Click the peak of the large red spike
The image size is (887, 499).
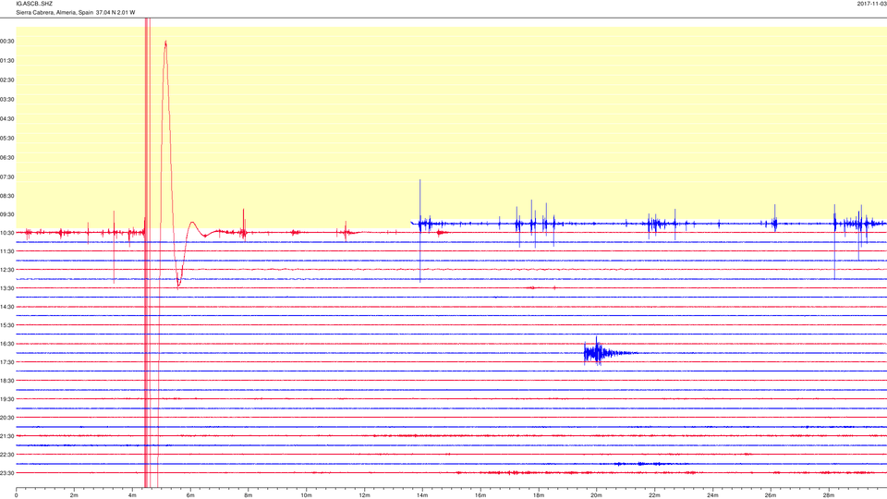click(165, 42)
